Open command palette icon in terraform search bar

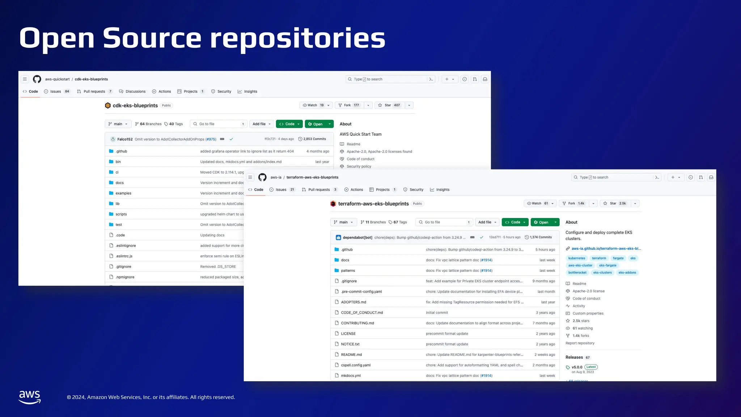pyautogui.click(x=657, y=177)
